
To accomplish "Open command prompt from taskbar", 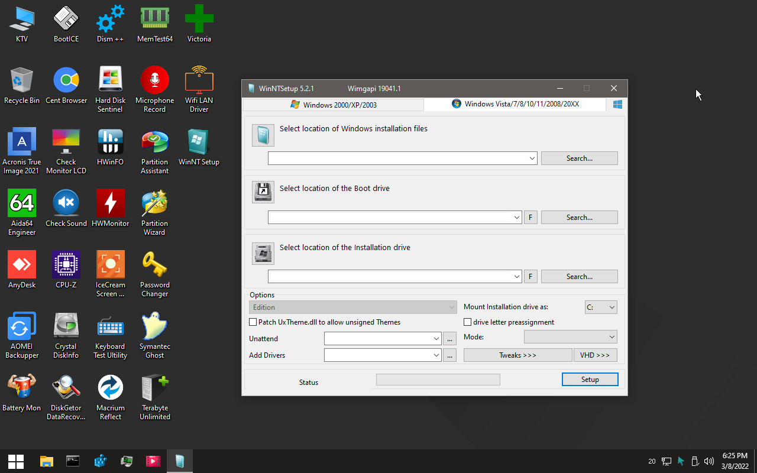I will pyautogui.click(x=73, y=461).
